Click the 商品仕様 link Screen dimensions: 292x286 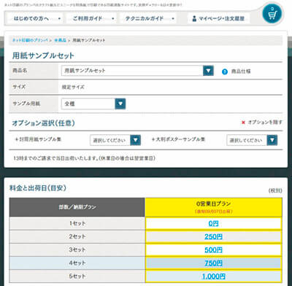tap(241, 71)
